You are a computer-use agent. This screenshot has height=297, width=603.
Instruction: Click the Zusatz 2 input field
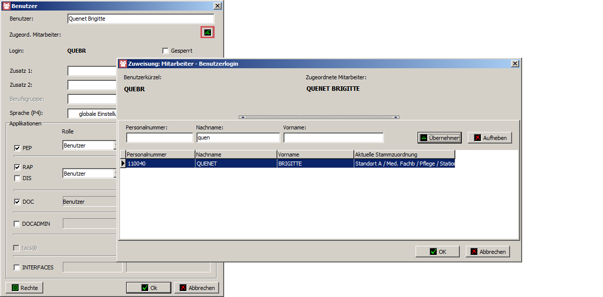92,85
